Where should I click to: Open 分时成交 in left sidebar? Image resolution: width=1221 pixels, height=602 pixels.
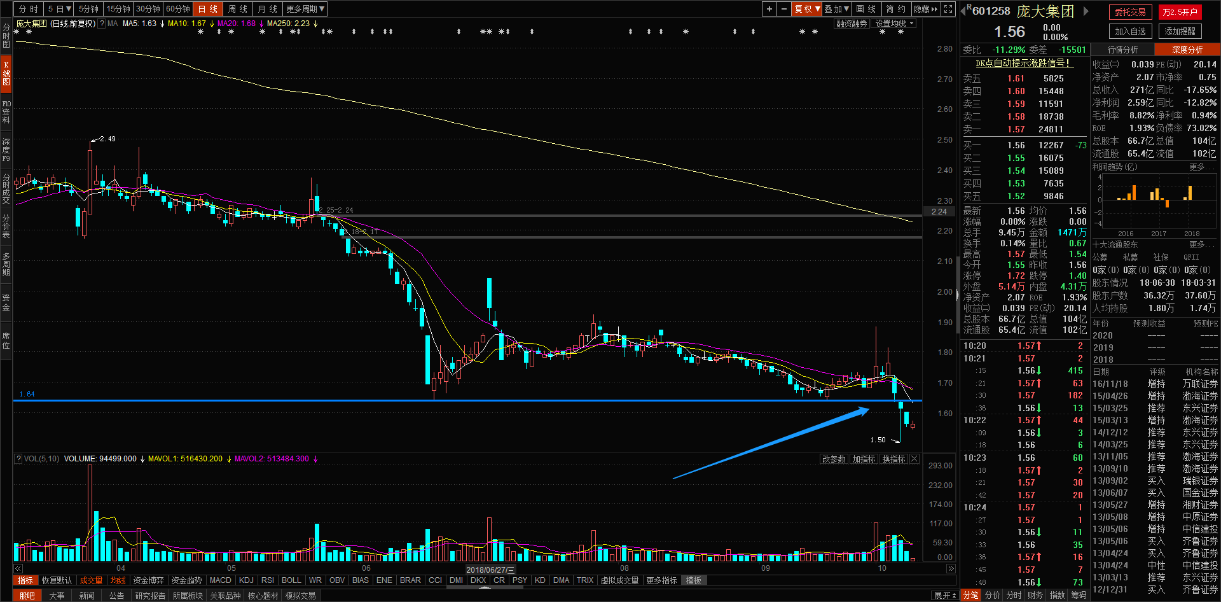click(x=6, y=188)
